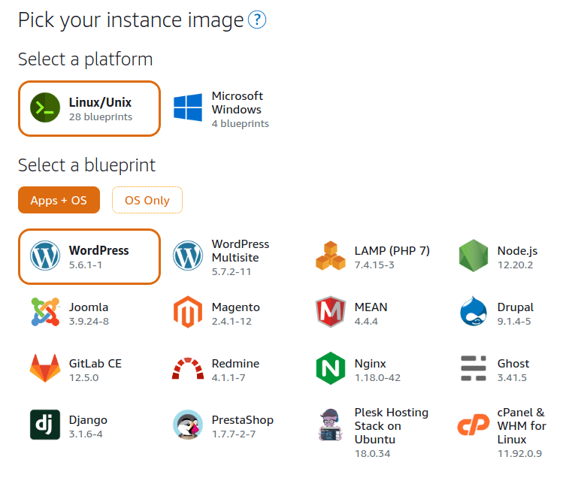Pick the cPanel & WHM cP icon
Viewport: 575px width, 481px height.
coord(474,425)
